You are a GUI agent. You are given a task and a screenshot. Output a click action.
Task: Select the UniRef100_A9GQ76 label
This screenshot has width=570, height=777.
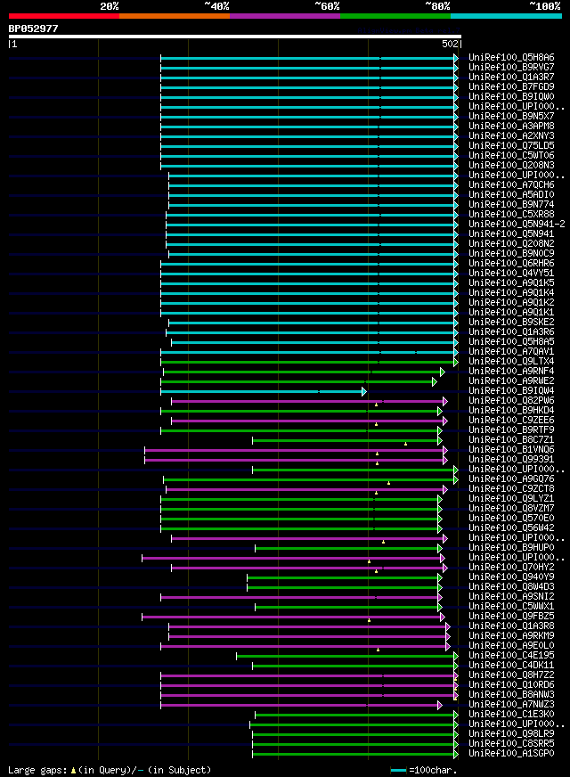point(511,478)
